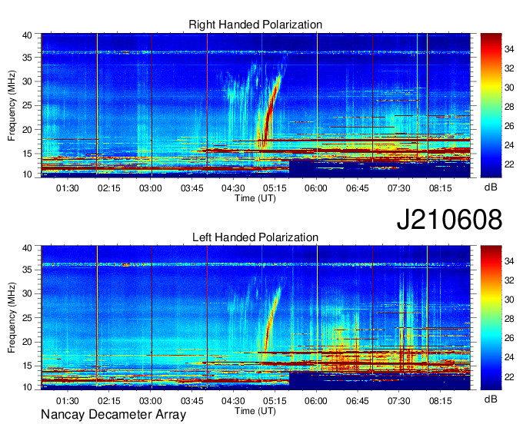Image resolution: width=523 pixels, height=424 pixels.
Task: Click the 26 dB label on top colorbar
Action: click(509, 126)
